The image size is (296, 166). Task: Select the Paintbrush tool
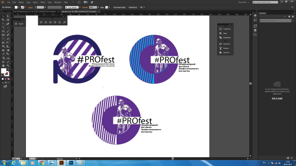(8, 31)
